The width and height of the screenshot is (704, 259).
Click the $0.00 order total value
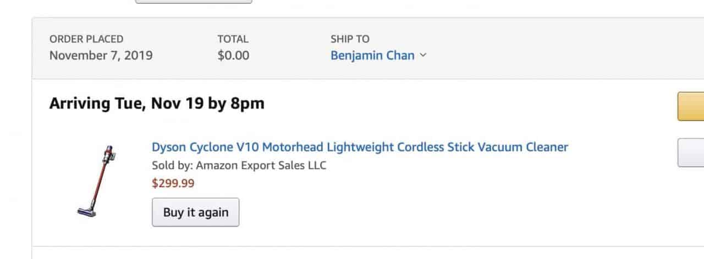(233, 55)
